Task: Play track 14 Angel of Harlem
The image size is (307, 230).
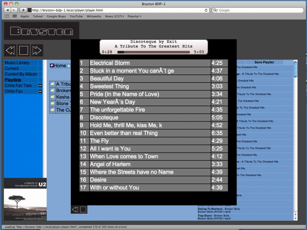Action: click(153, 164)
